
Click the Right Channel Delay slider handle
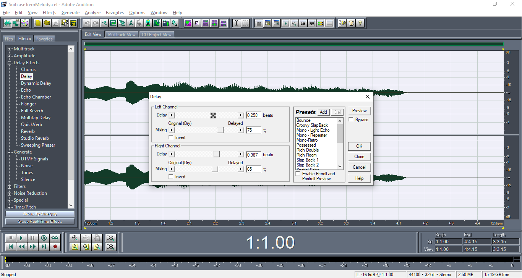point(216,154)
